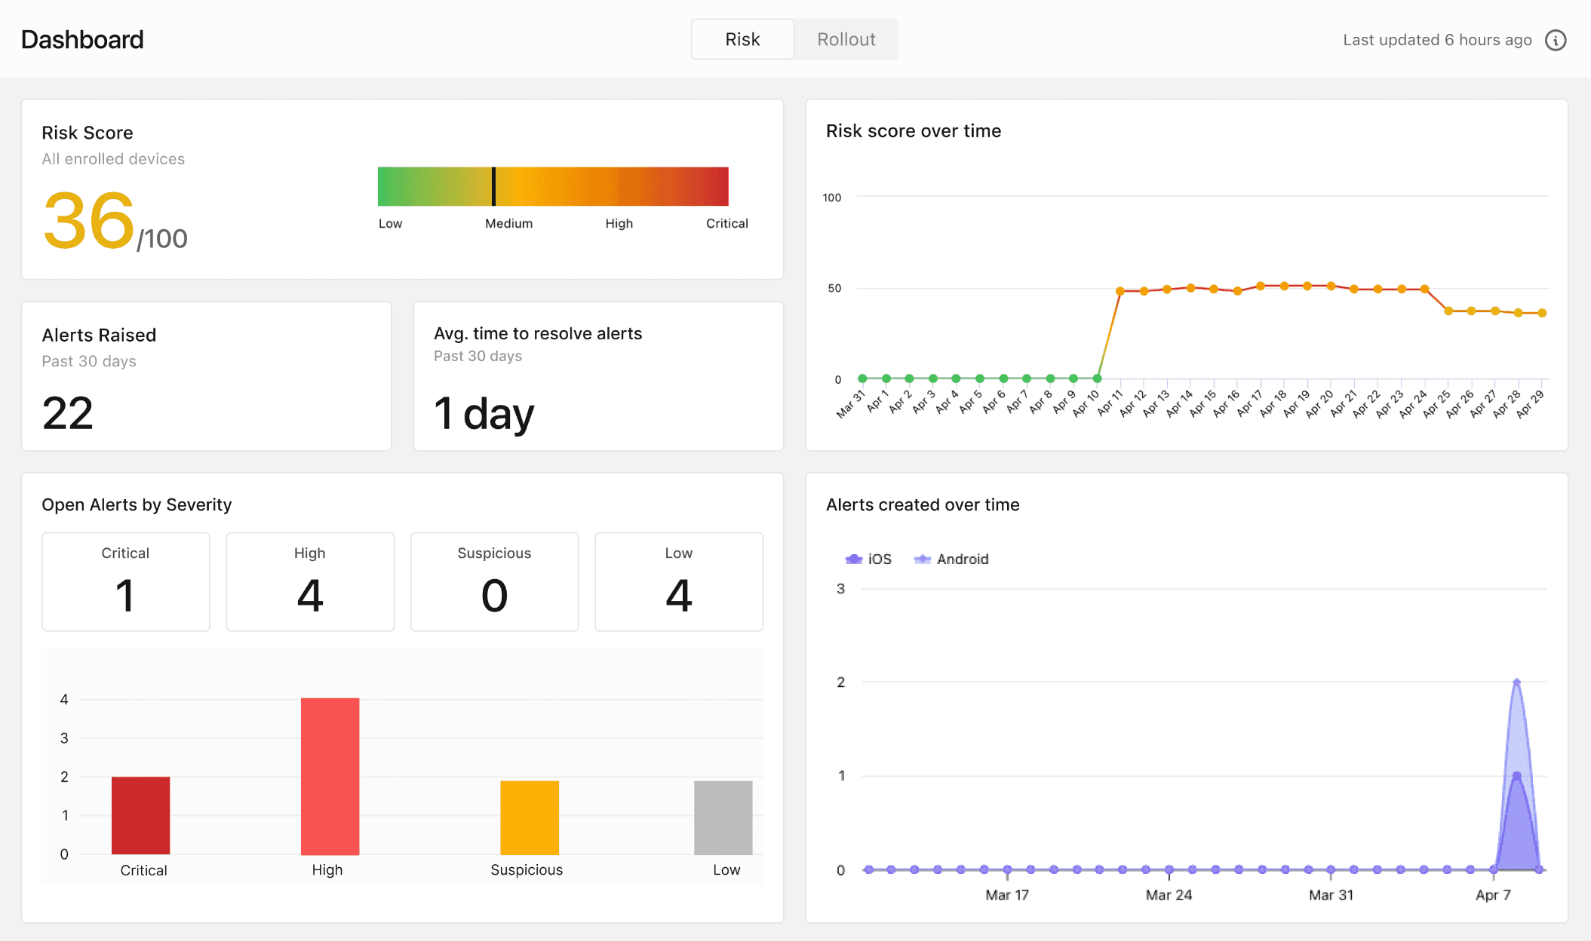Click the Mar 24 axis label
Viewport: 1591px width, 941px height.
pyautogui.click(x=1169, y=895)
